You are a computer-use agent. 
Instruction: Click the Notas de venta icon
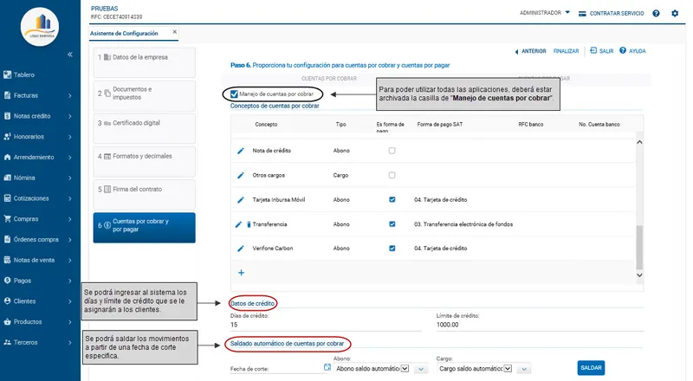[7, 260]
